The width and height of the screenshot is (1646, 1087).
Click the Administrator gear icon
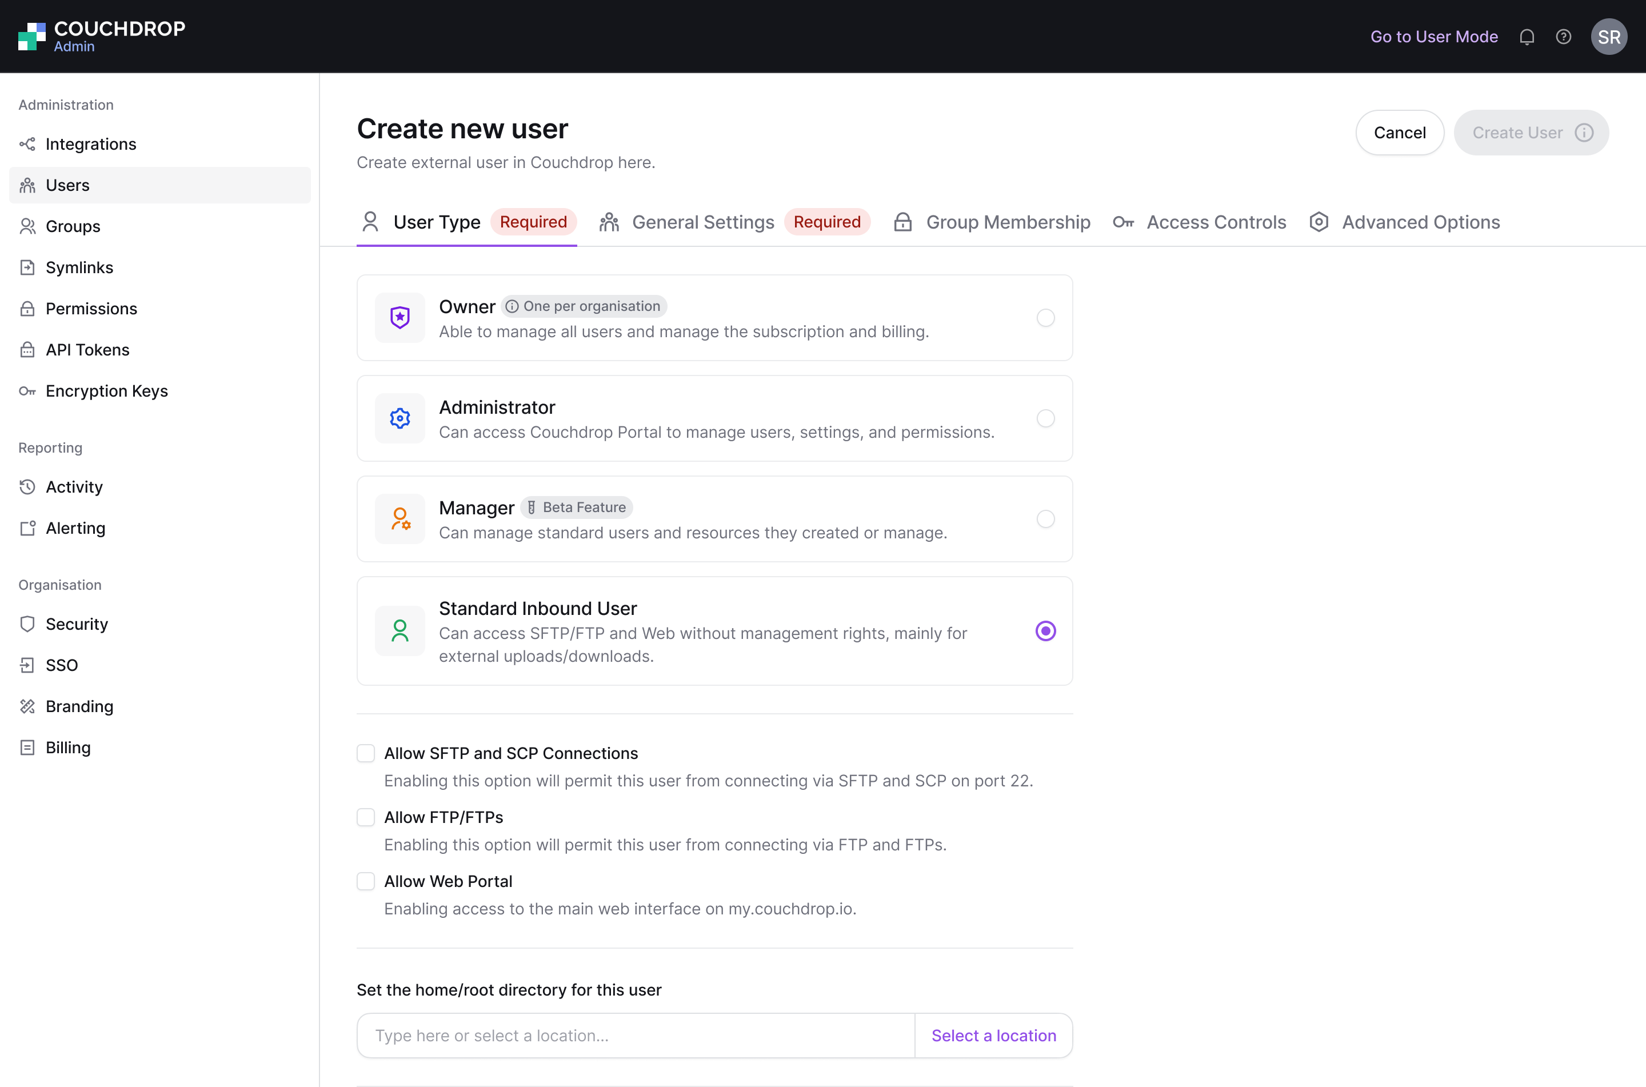click(x=400, y=418)
